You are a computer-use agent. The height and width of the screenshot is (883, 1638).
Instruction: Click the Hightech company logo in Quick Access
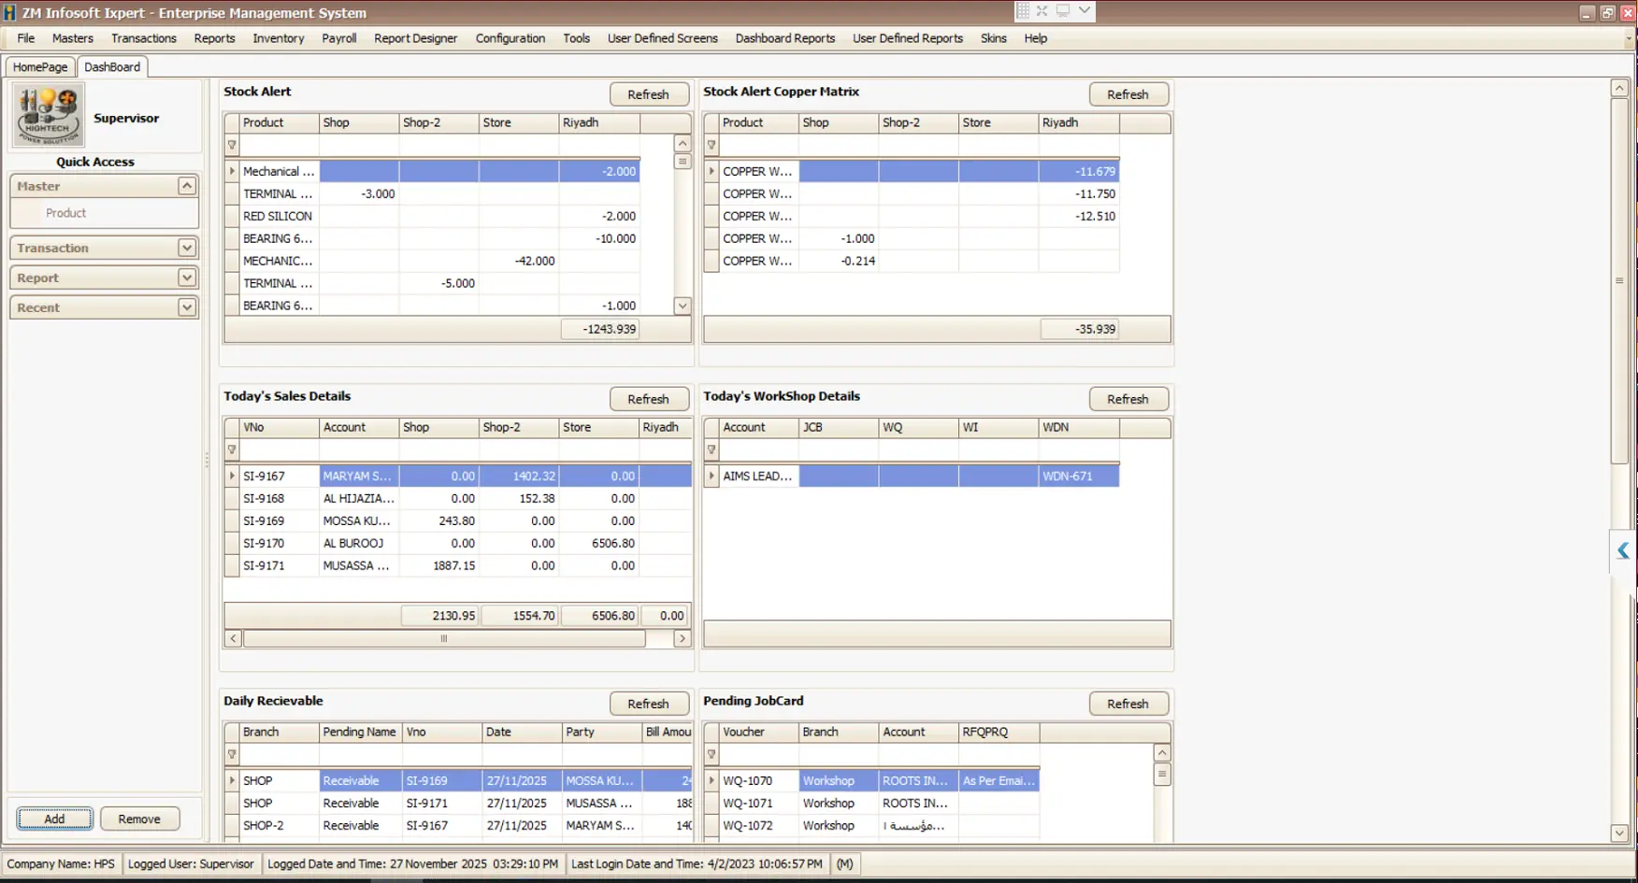click(x=48, y=114)
